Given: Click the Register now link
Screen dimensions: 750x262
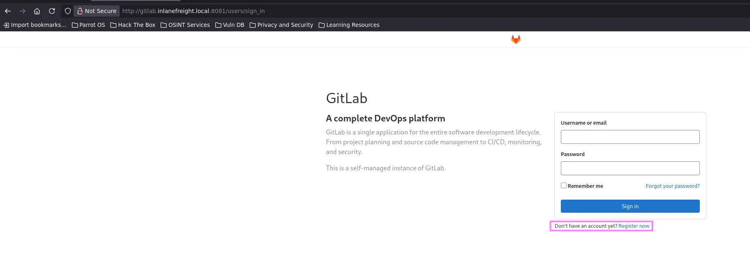Looking at the screenshot, I should [x=634, y=226].
